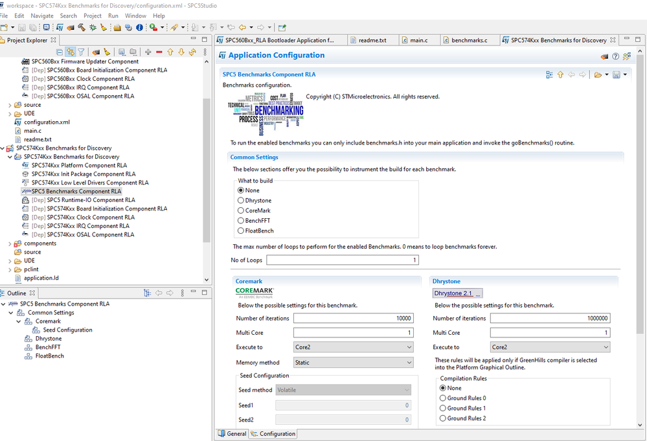Open the Dhrystone Execute to dropdown
The width and height of the screenshot is (647, 441).
551,347
